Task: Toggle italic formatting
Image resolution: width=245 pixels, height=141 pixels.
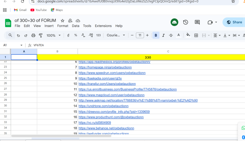Action: 163,35
